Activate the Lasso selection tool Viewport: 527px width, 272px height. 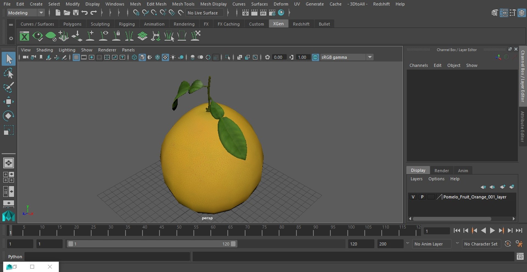pos(9,74)
